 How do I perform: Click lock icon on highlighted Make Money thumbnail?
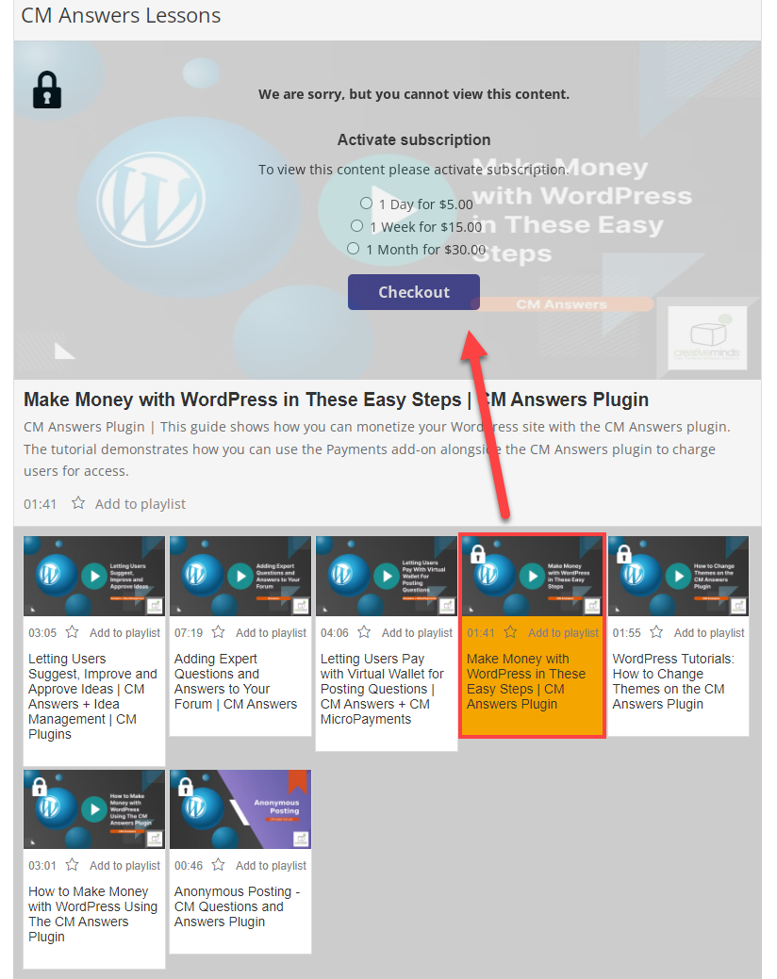(x=478, y=554)
